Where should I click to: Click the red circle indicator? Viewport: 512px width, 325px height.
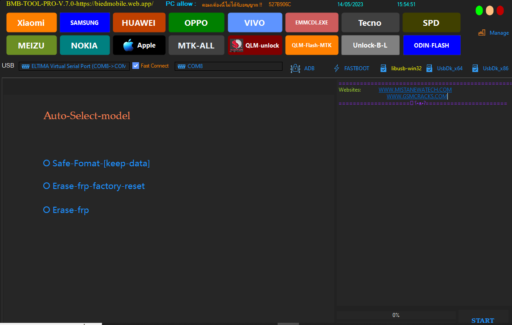coord(500,11)
